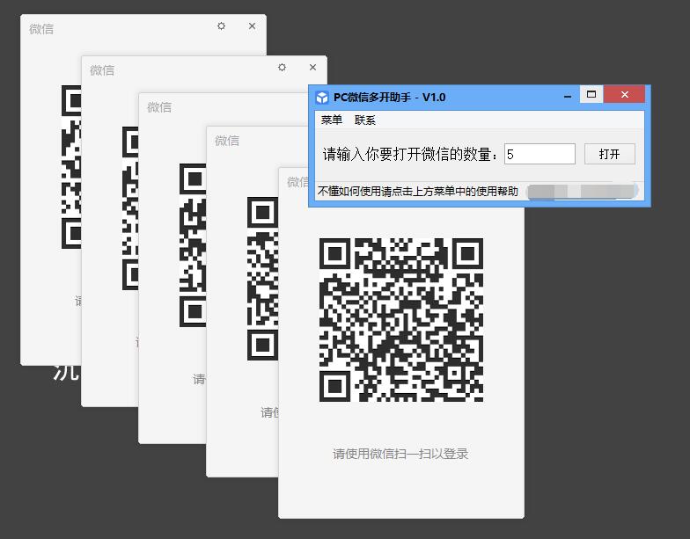This screenshot has width=690, height=539.
Task: Open the 菜单 menu
Action: coord(331,120)
